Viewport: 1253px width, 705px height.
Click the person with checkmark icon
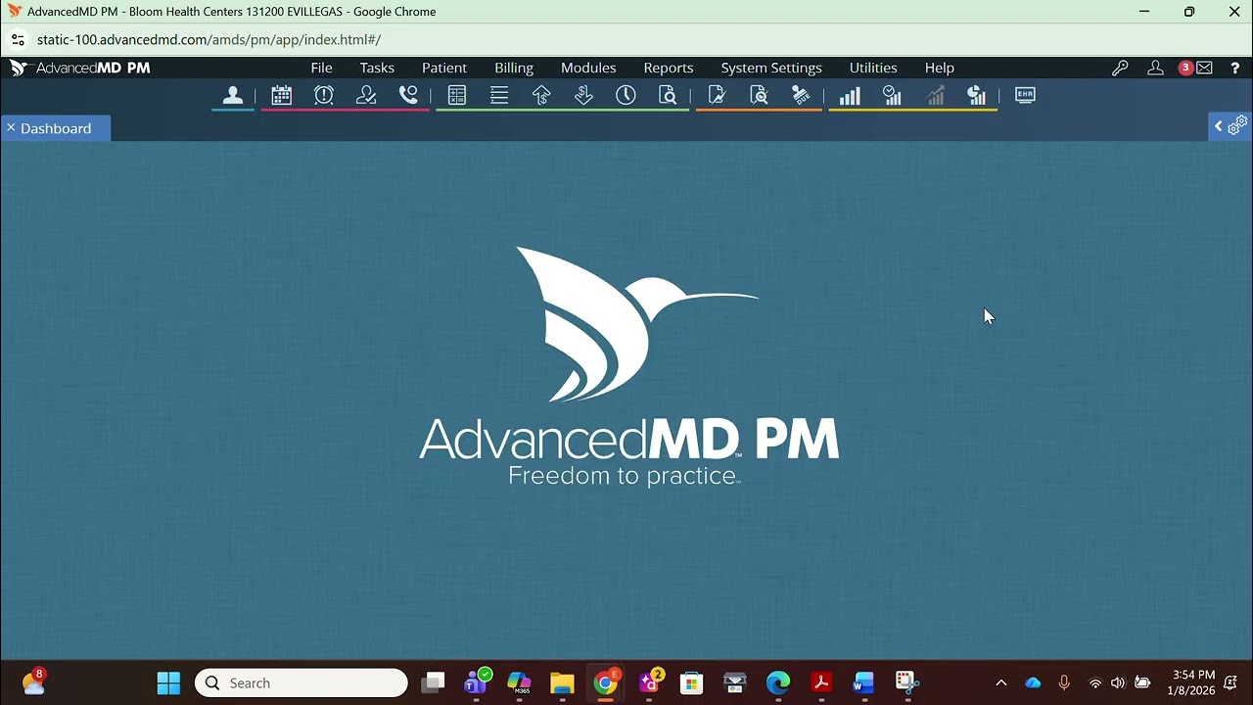coord(366,95)
